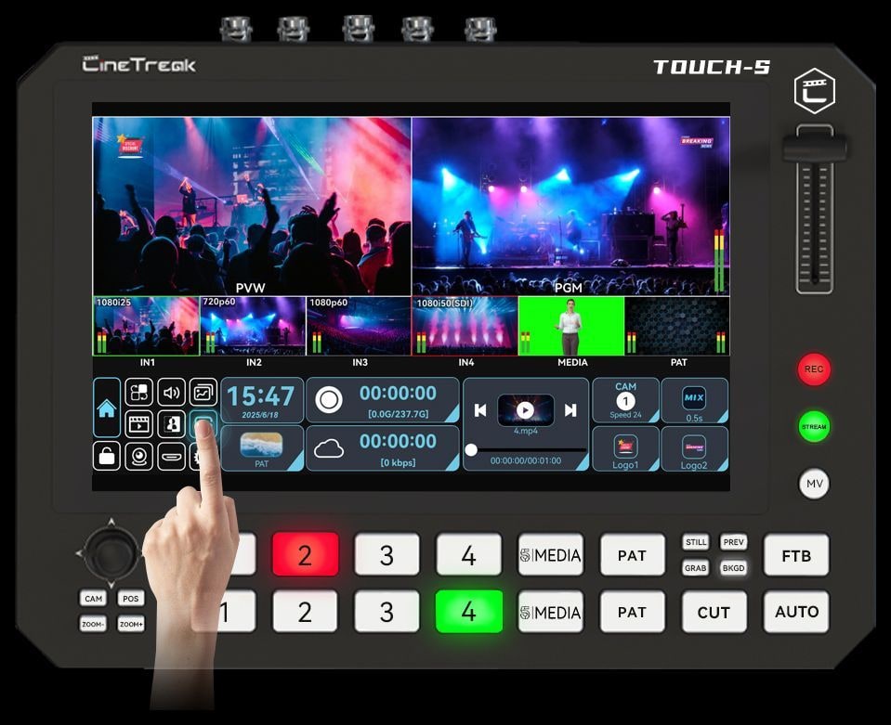Expand the recording timer tile corner arrow
Screen dimensions: 891x725
[452, 414]
